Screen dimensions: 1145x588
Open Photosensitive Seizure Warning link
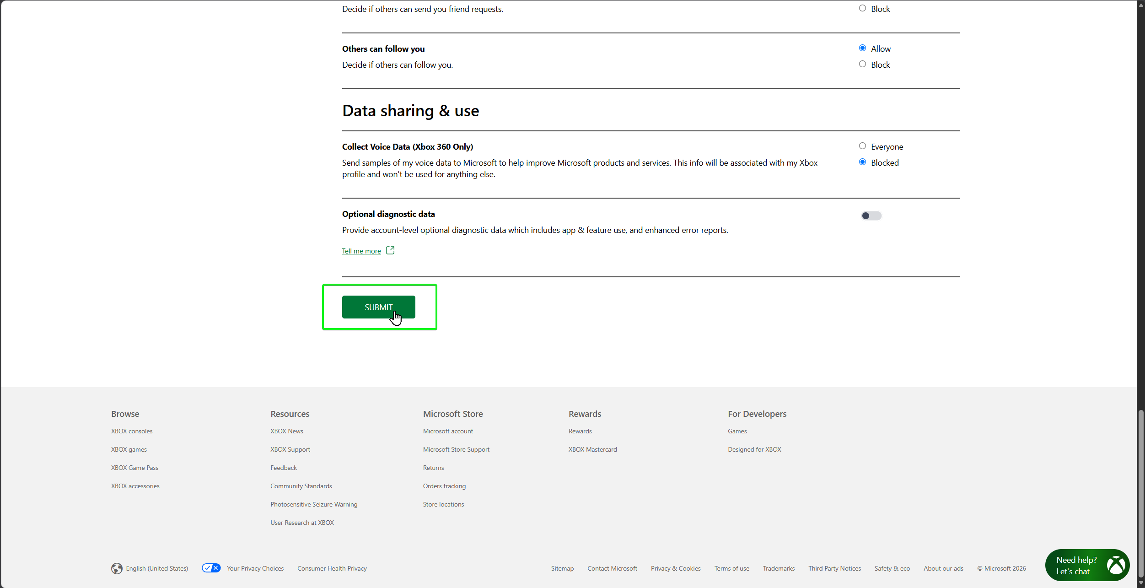[x=314, y=504]
